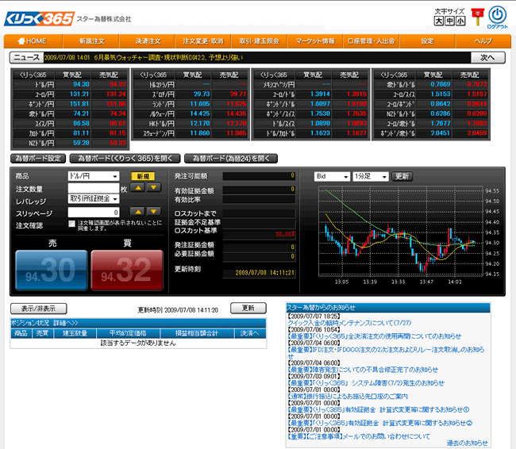Viewport: 516px width, 449px height.
Task: Select the ユーロ/円 bid 131.21
Action: (x=79, y=94)
